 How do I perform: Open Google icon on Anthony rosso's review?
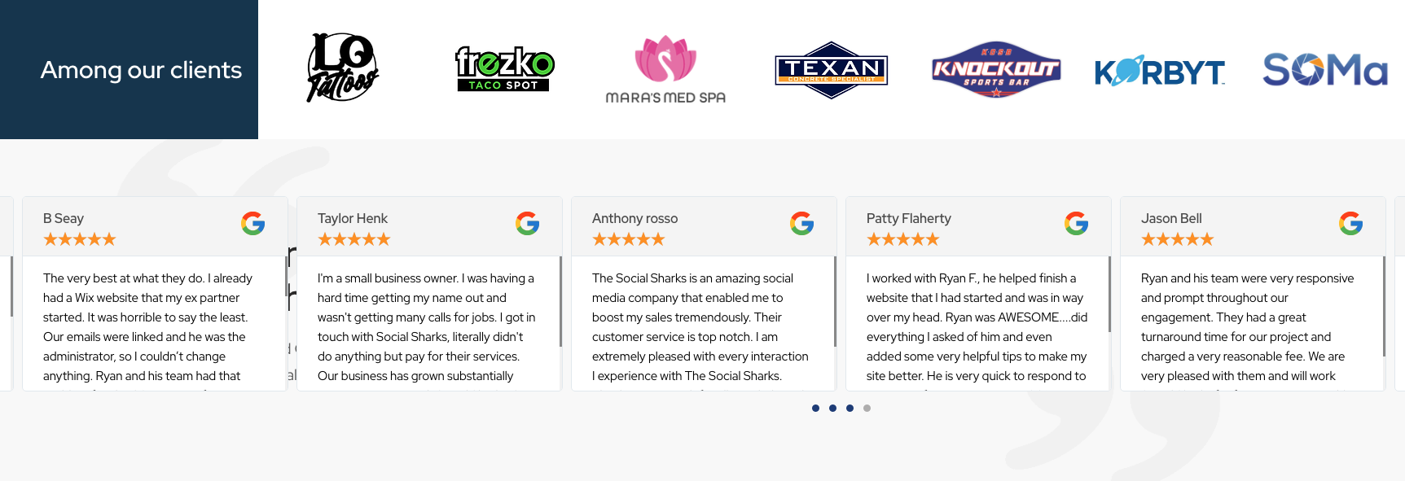pos(801,223)
